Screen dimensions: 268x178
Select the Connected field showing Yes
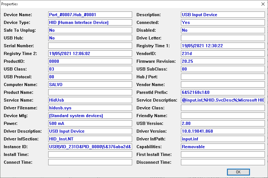click(223, 22)
